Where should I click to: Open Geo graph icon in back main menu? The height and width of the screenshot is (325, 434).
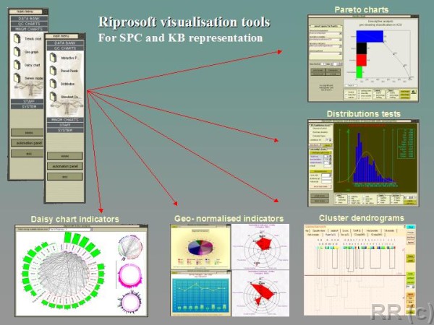17,52
